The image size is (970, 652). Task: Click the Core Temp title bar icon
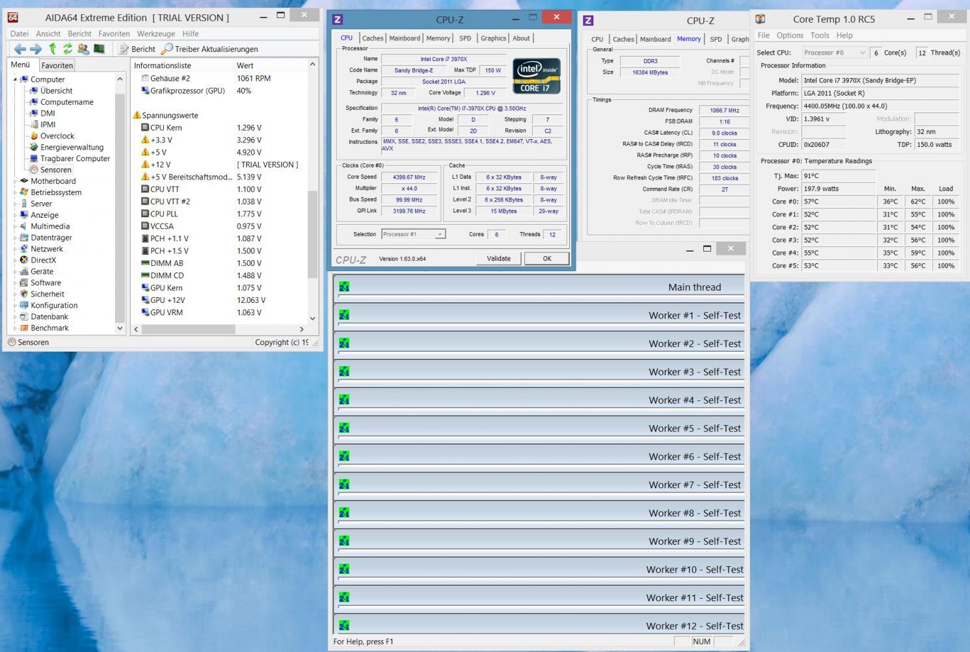[760, 19]
